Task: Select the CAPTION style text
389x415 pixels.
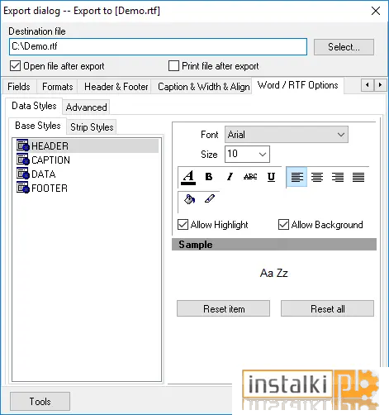Action: coord(51,160)
